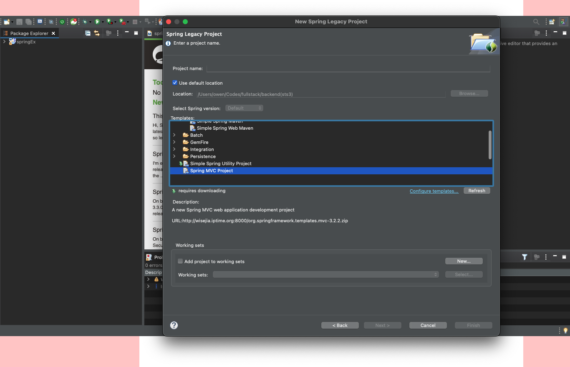Image resolution: width=570 pixels, height=367 pixels.
Task: Click Collapse All in Package Explorer
Action: point(88,33)
